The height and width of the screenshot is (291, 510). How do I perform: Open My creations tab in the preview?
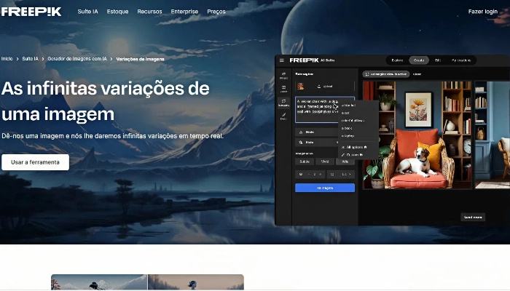tap(461, 60)
